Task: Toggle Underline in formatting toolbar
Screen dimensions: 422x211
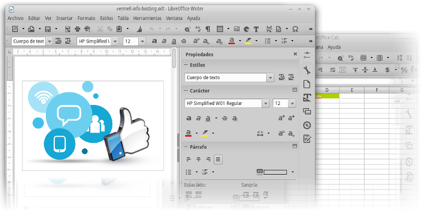Action: pos(174,41)
